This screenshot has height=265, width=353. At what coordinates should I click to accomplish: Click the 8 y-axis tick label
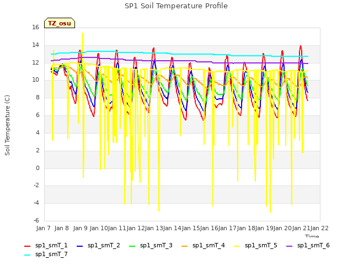pos(38,98)
